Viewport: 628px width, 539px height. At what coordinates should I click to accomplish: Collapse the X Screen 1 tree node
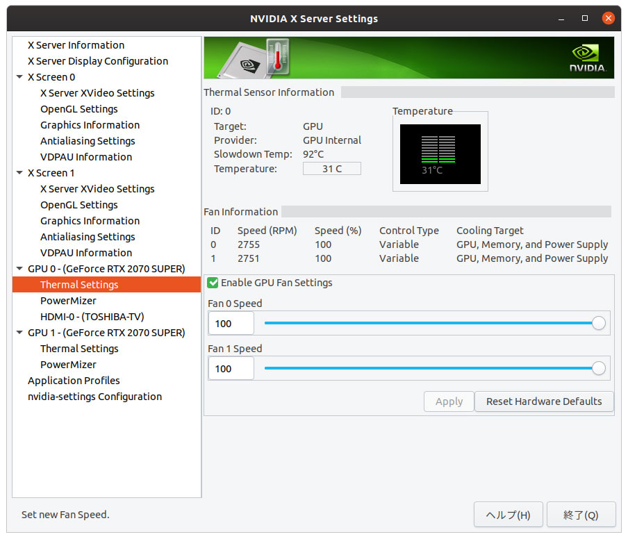click(x=19, y=173)
